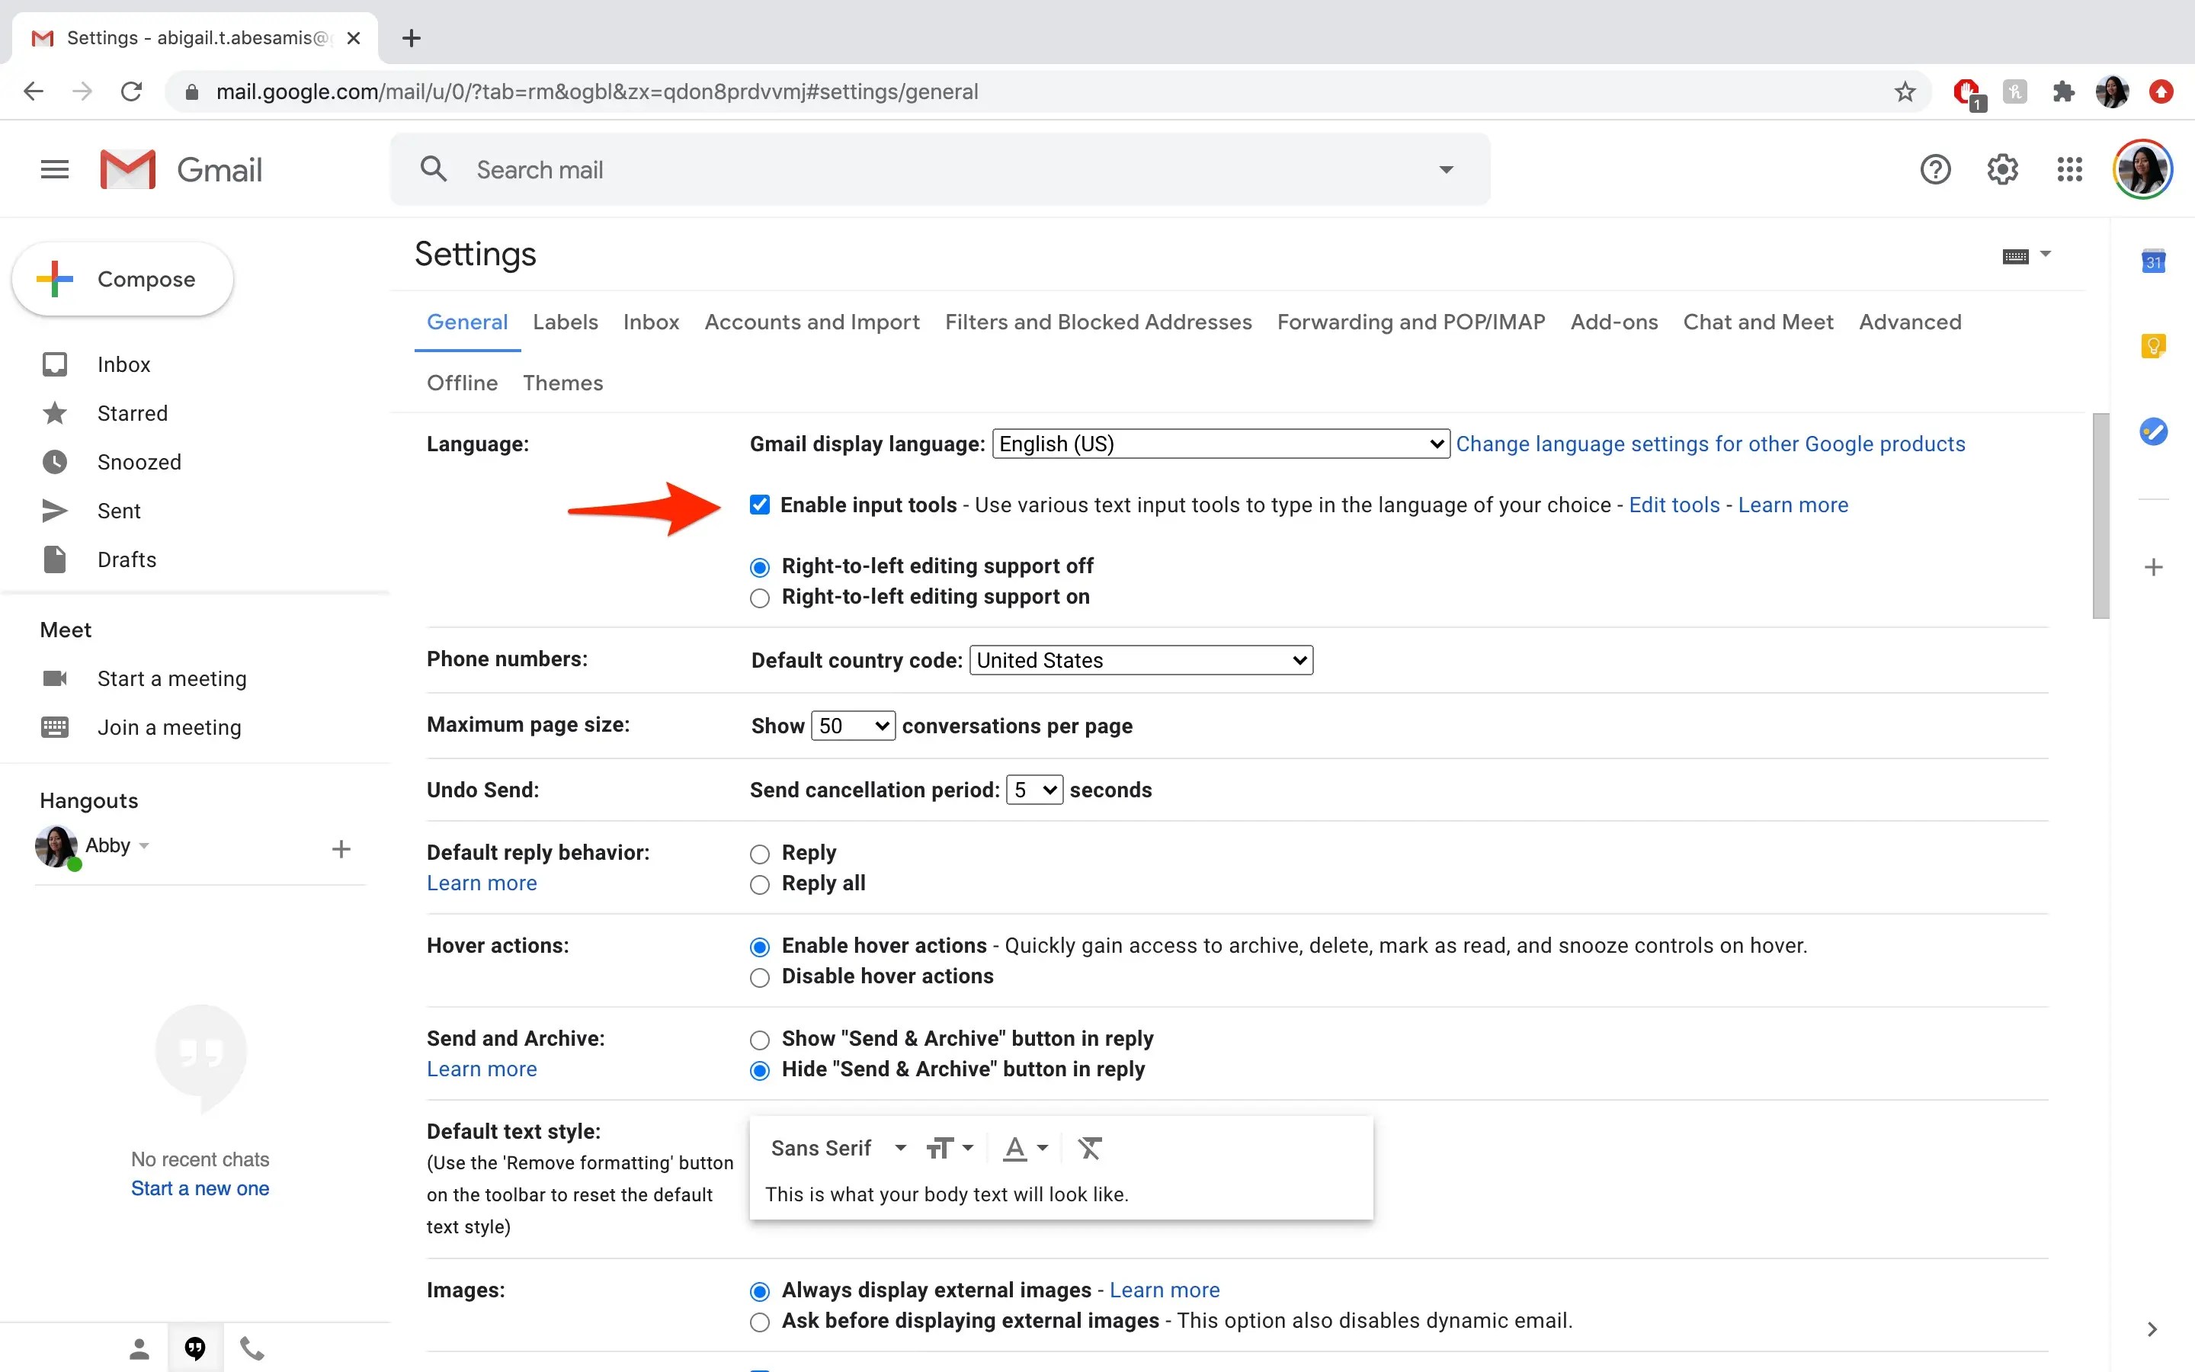Open the Themes settings tab
Screen dimensions: 2195x1372
562,383
